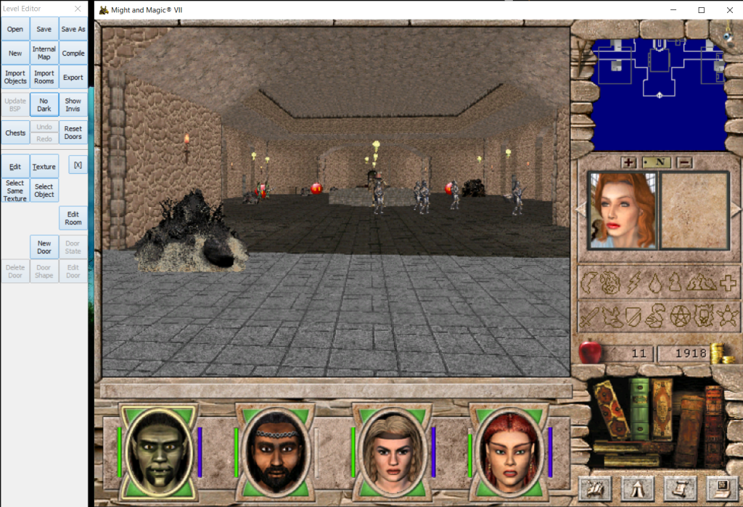The width and height of the screenshot is (743, 507).
Task: Open the red-haired NPC hireling portrait
Action: 623,211
